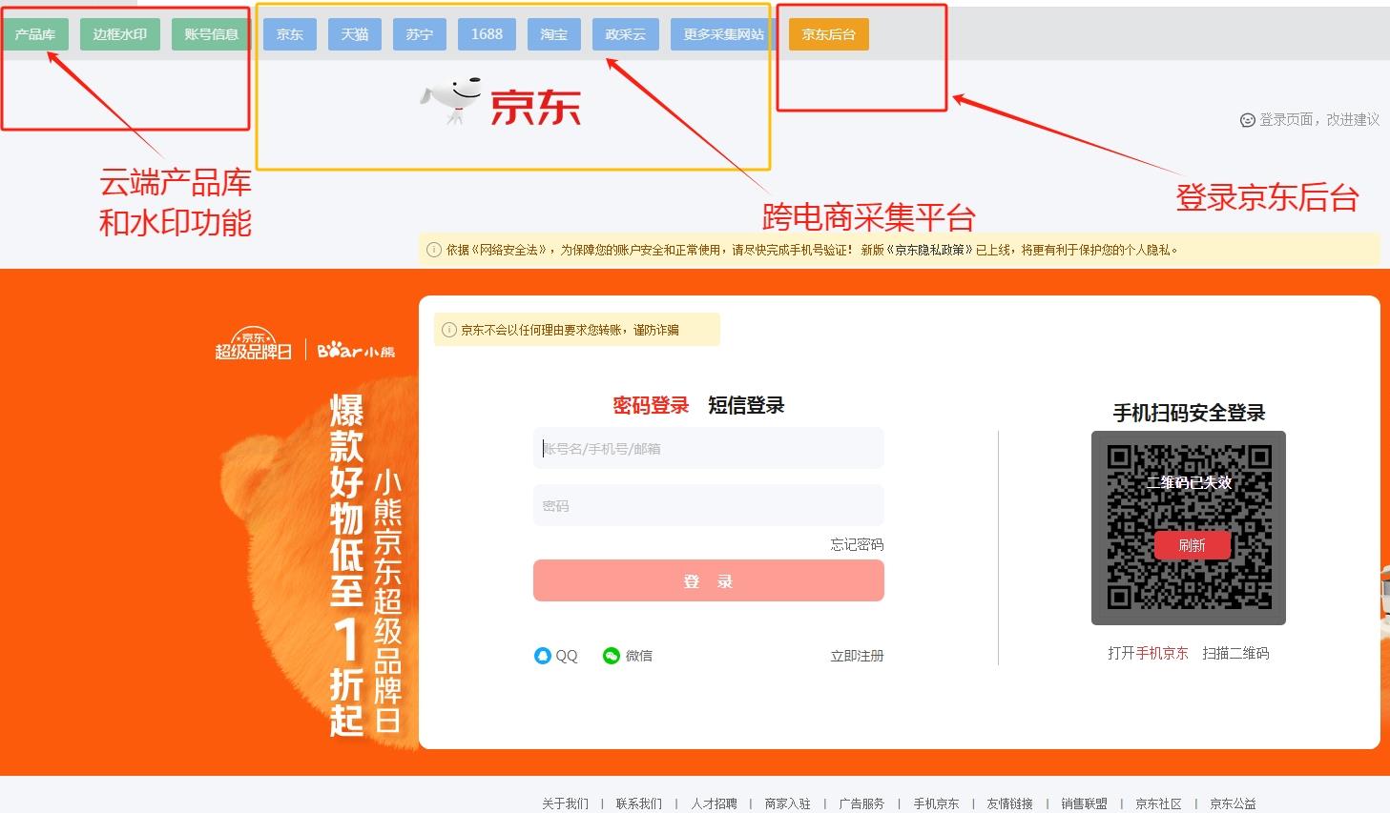The width and height of the screenshot is (1390, 813).
Task: Open 账号信息 account info
Action: coord(211,34)
